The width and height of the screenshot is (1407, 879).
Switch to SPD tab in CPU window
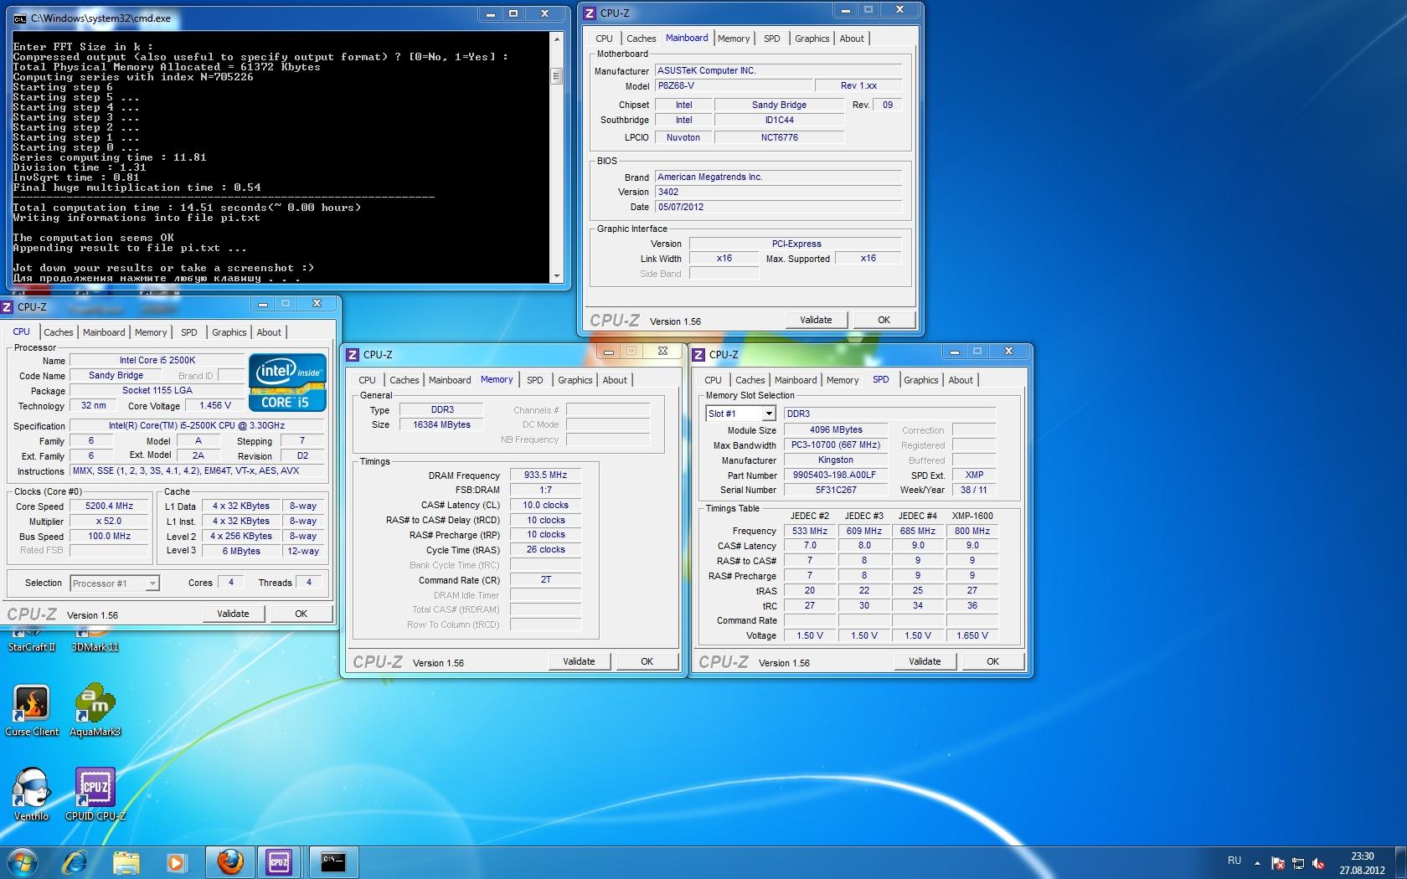(x=189, y=332)
